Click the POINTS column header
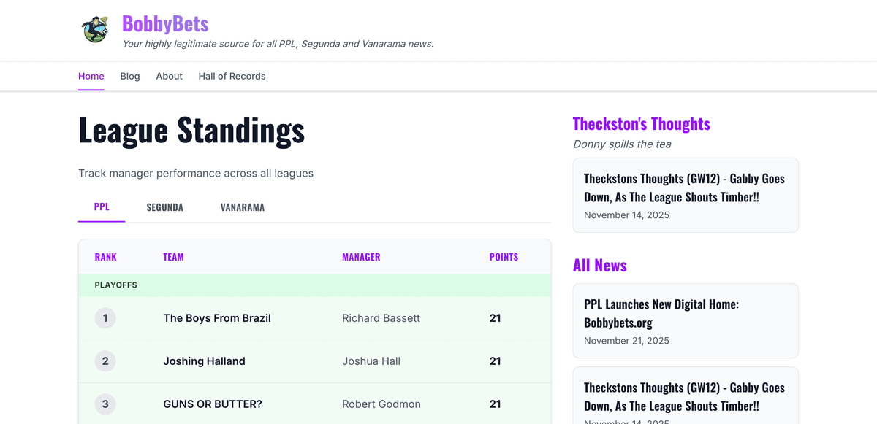Viewport: 877px width, 424px height. pyautogui.click(x=504, y=257)
